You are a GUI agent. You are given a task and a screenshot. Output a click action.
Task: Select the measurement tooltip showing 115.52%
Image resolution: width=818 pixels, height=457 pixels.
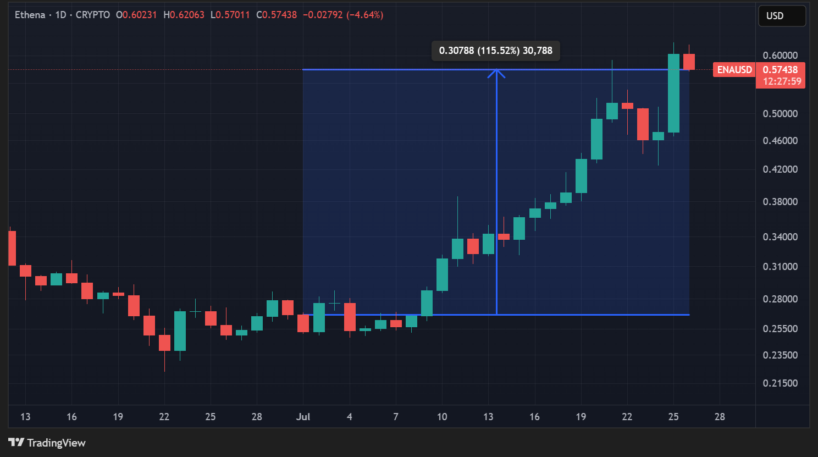pyautogui.click(x=495, y=51)
